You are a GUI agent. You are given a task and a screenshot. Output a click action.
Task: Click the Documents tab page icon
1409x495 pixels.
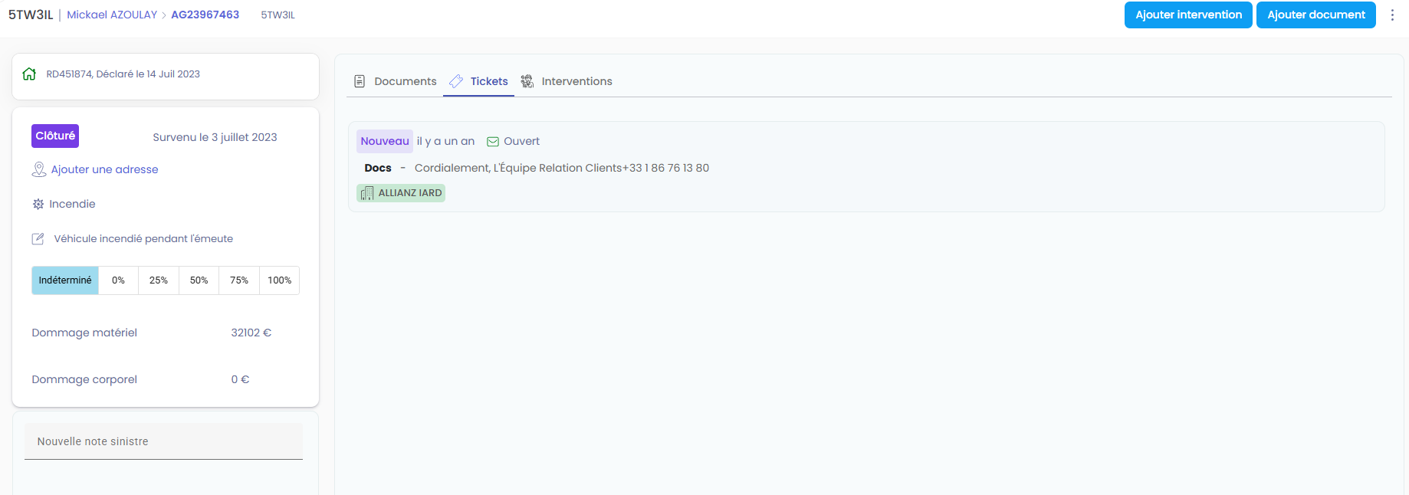360,81
